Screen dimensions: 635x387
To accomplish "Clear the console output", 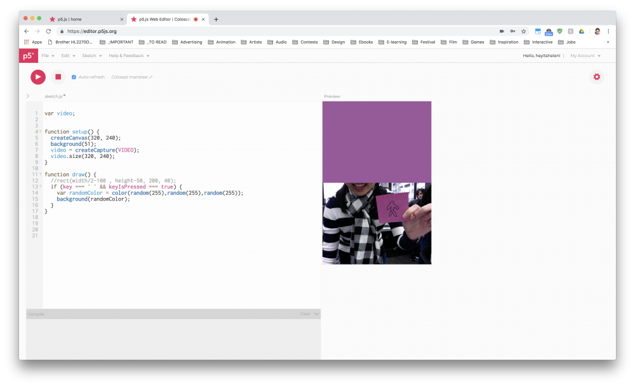I will (305, 314).
